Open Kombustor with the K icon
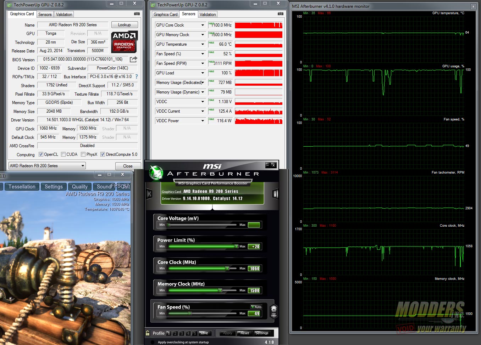 (149, 194)
